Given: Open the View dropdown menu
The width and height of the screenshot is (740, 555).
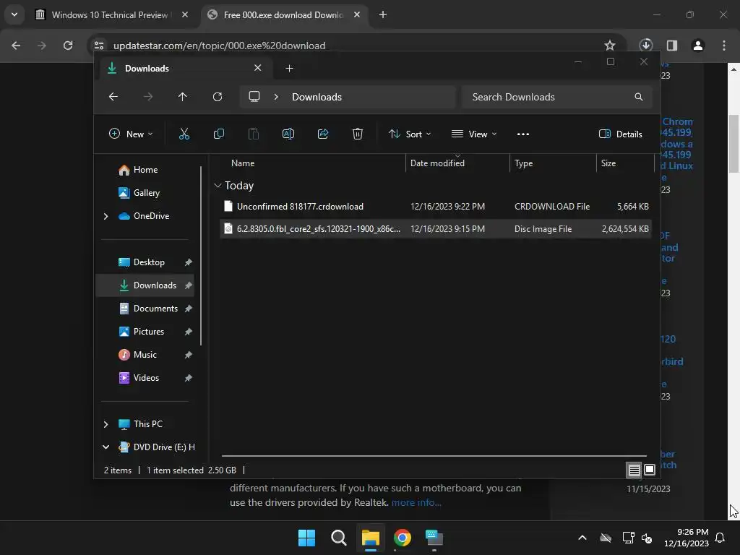Looking at the screenshot, I should coord(474,134).
